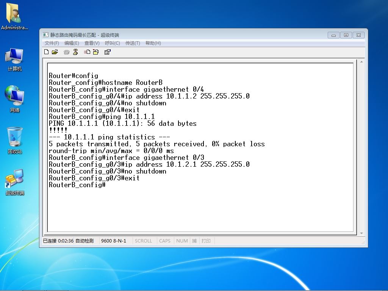This screenshot has height=291, width=388.
Task: Click the 自动检测 status entry
Action: pyautogui.click(x=84, y=241)
